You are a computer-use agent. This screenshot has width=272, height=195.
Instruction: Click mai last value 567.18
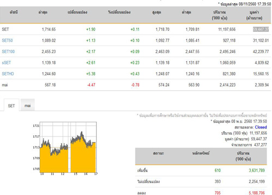[50, 85]
